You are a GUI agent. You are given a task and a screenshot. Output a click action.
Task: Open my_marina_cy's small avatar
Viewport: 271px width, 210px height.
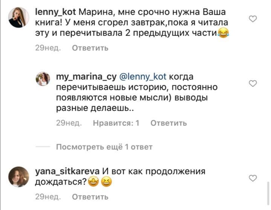click(43, 80)
